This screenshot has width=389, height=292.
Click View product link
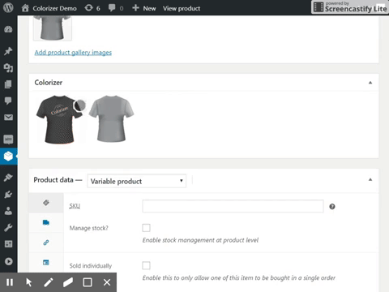[182, 8]
